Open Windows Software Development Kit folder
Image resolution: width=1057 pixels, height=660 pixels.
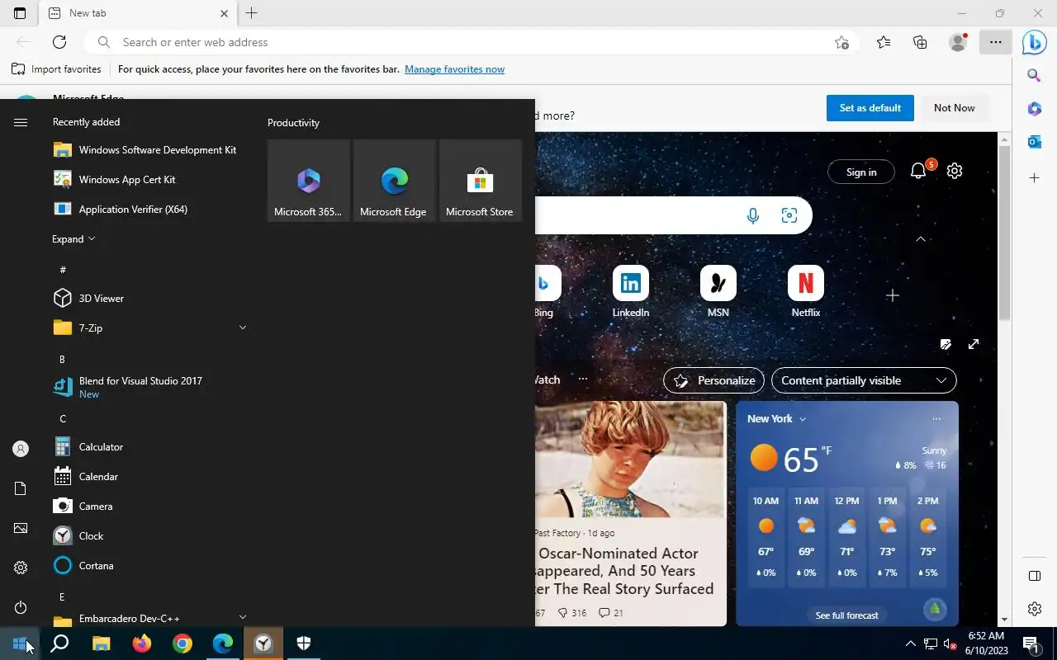pos(150,150)
